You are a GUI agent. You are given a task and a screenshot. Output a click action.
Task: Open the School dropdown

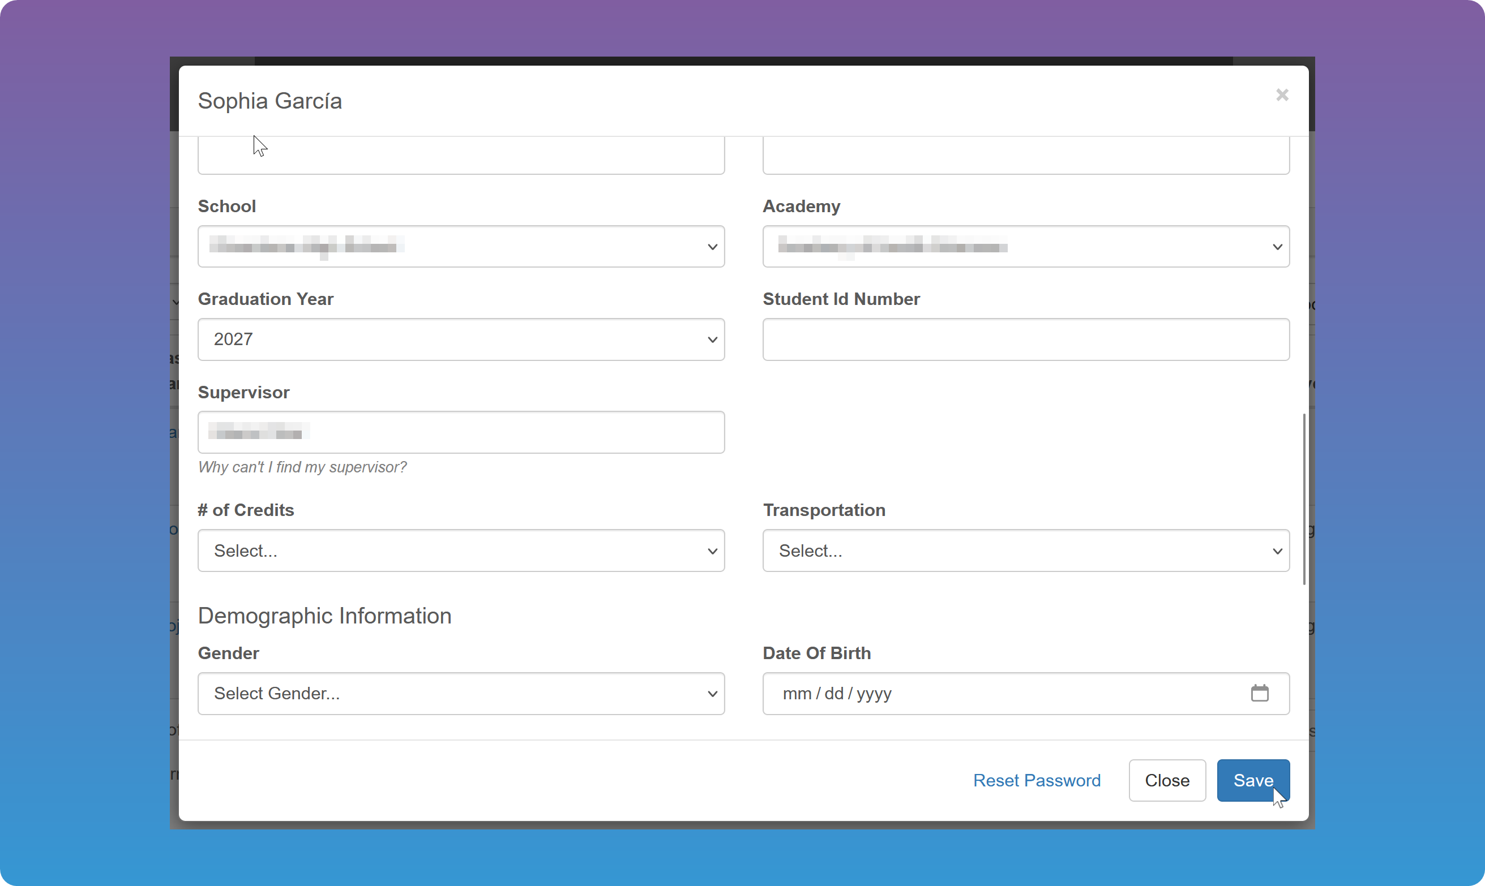click(461, 247)
